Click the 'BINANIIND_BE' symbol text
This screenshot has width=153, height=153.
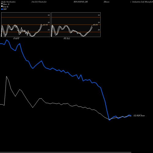[x=81, y=2]
